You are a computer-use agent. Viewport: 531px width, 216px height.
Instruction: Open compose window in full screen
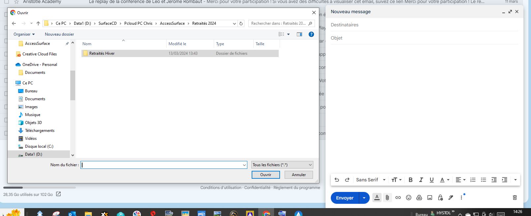coord(510,12)
